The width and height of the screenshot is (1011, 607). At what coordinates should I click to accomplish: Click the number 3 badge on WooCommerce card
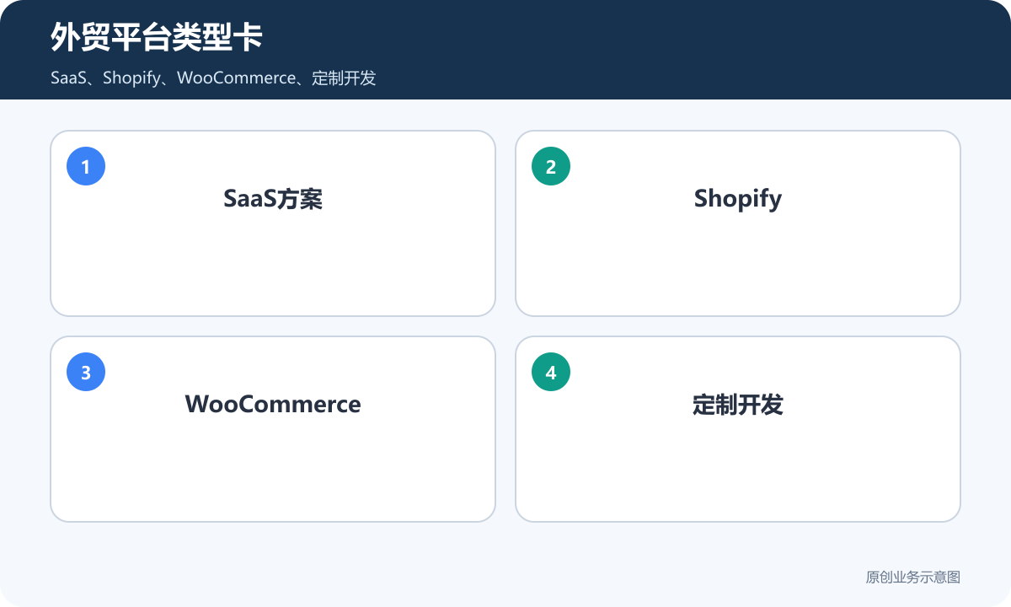(86, 372)
